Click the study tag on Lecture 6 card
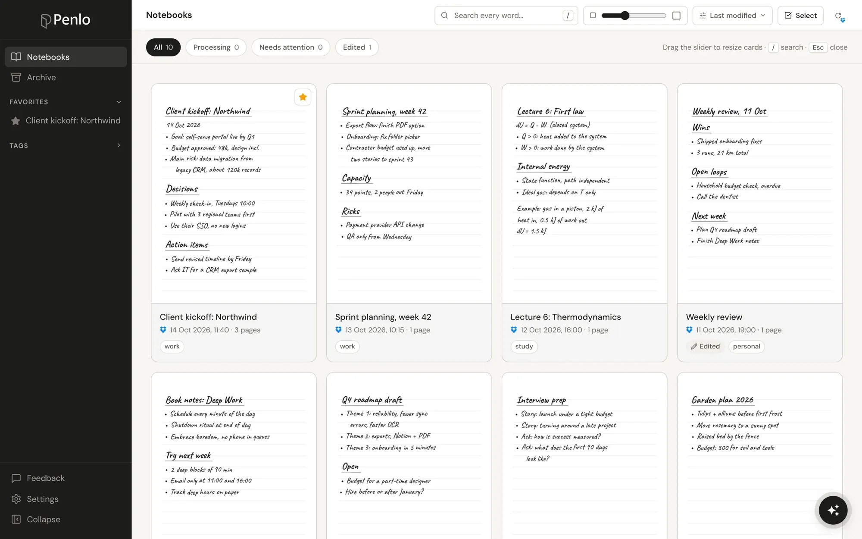The image size is (862, 539). [524, 347]
